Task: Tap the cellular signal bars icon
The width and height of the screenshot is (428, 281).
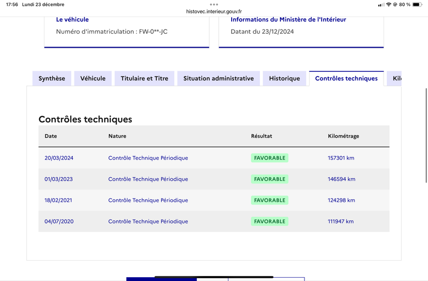Action: (381, 5)
